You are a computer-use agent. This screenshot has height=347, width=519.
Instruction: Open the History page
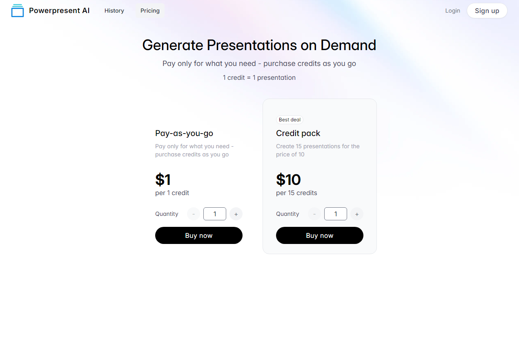(114, 11)
